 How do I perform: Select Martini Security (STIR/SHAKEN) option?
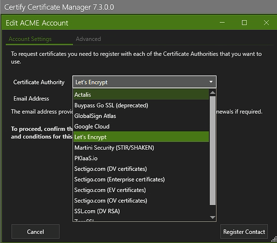pyautogui.click(x=141, y=147)
